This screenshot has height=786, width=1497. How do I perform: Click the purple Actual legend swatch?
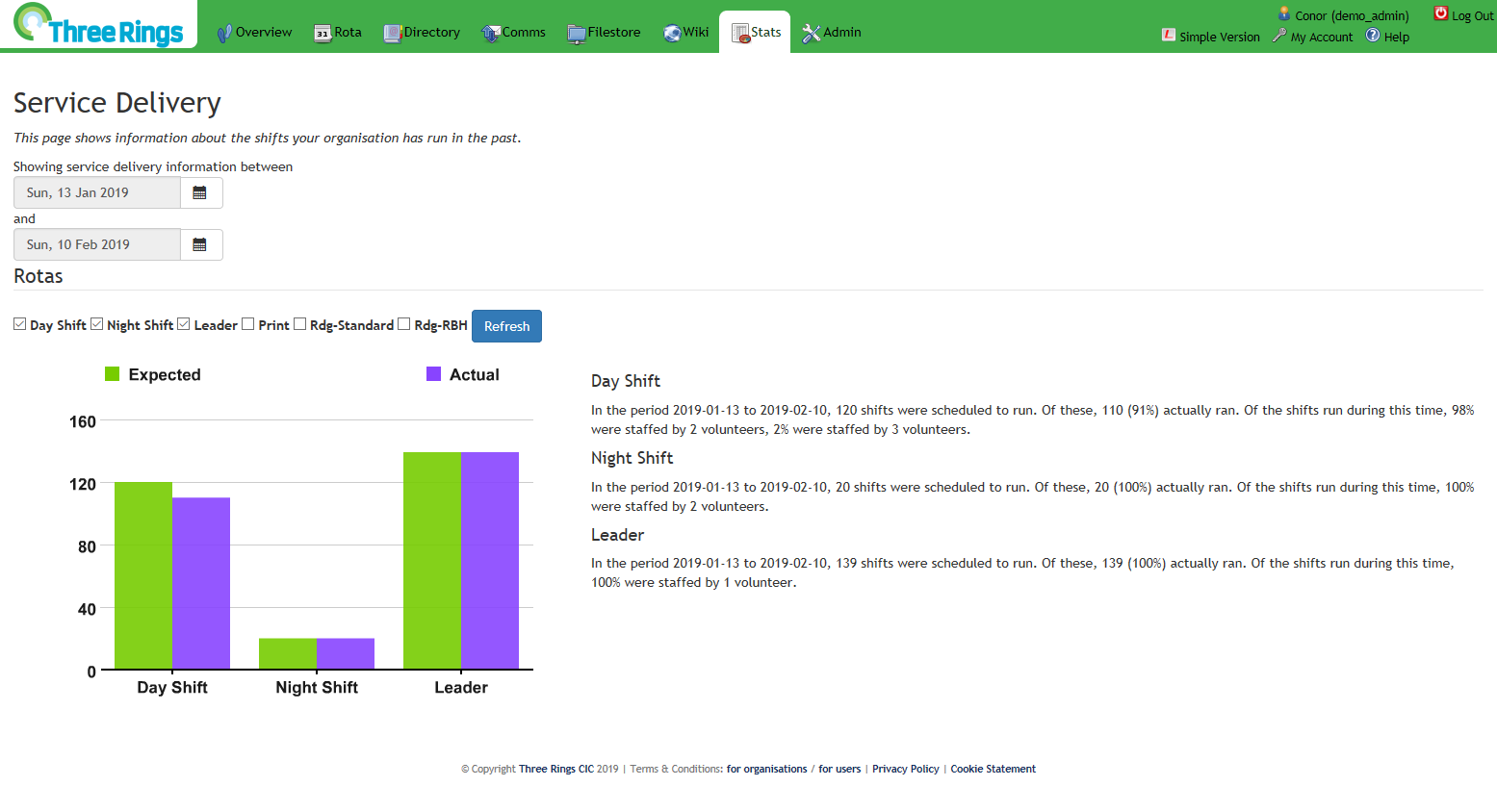(x=434, y=374)
